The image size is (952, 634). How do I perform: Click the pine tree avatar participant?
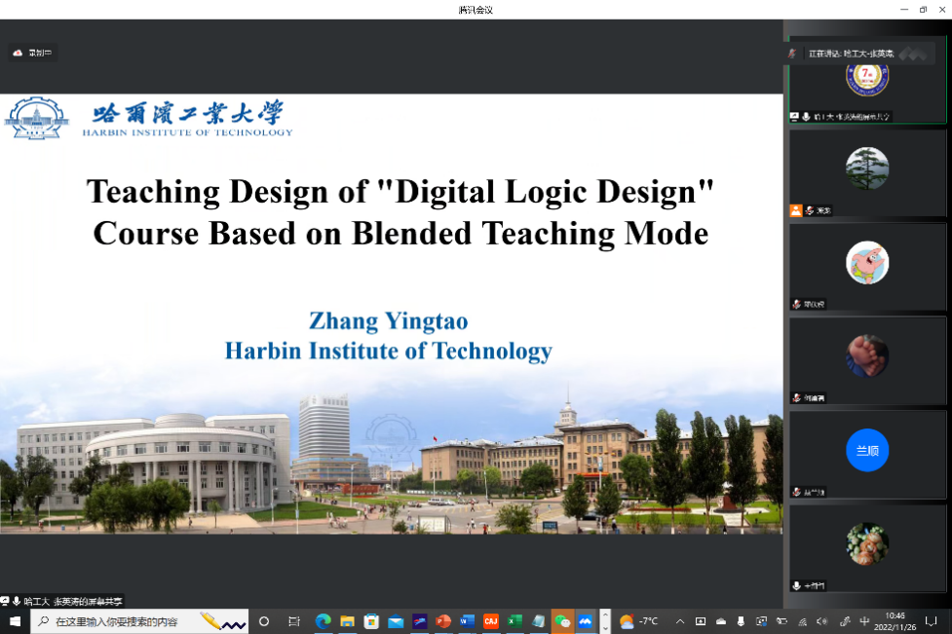pos(866,168)
